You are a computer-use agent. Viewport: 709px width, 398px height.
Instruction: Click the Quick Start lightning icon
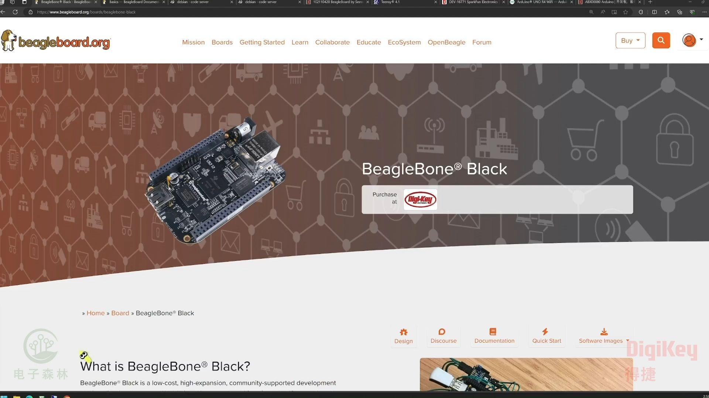[545, 332]
